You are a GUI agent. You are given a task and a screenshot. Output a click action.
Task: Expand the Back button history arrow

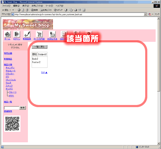[x=10, y=10]
